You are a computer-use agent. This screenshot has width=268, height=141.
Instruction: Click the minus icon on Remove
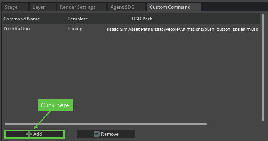point(97,134)
